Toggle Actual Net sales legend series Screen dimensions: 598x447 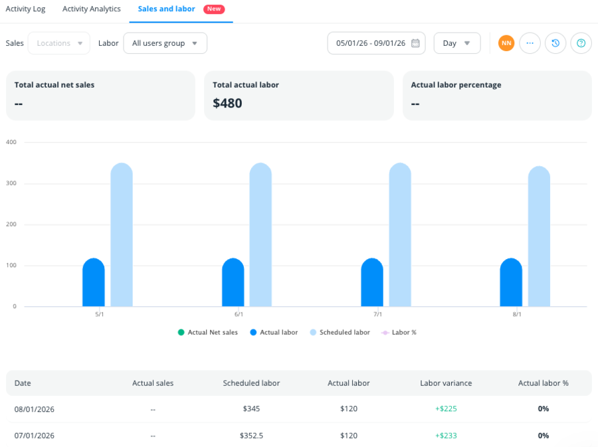click(208, 332)
